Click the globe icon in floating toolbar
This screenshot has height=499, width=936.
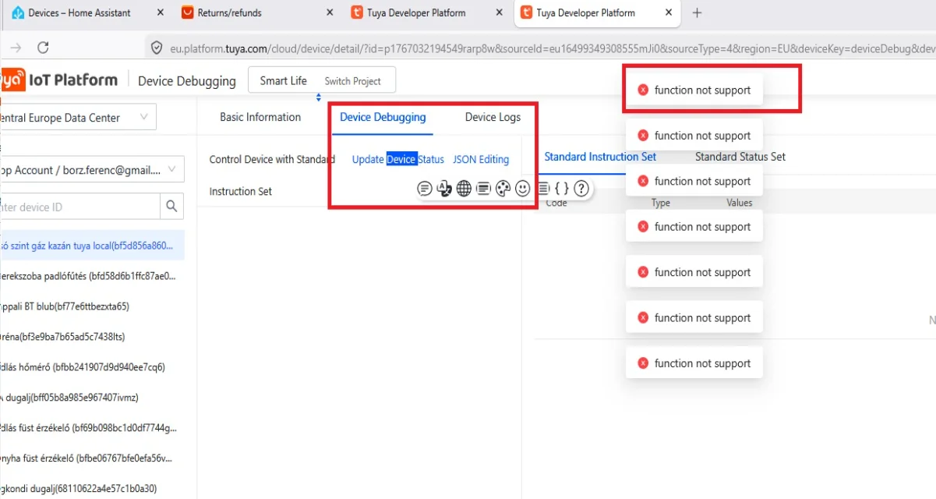point(464,189)
